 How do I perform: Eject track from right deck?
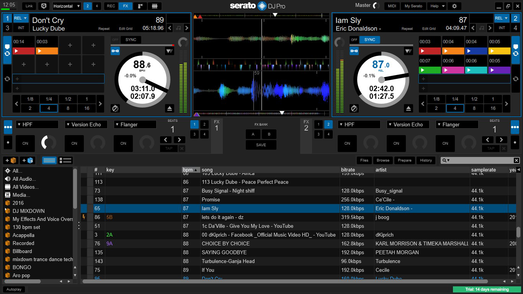click(409, 109)
